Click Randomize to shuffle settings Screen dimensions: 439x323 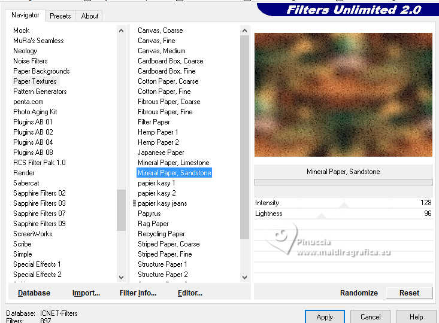click(x=359, y=293)
